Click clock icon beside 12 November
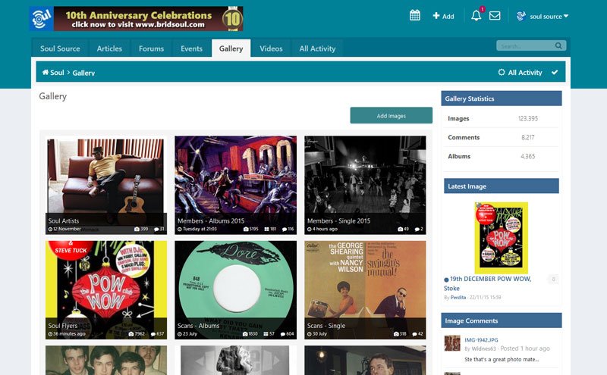The width and height of the screenshot is (607, 375). 50,230
